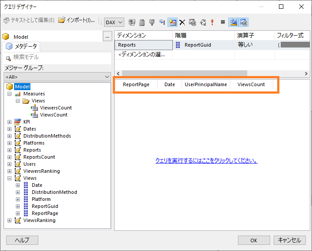This screenshot has height=251, width=312.
Task: Collapse the Measures node
Action: [x=9, y=94]
